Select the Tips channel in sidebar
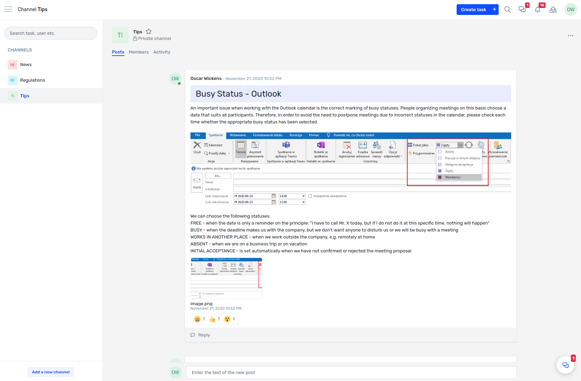This screenshot has width=581, height=381. pos(51,96)
